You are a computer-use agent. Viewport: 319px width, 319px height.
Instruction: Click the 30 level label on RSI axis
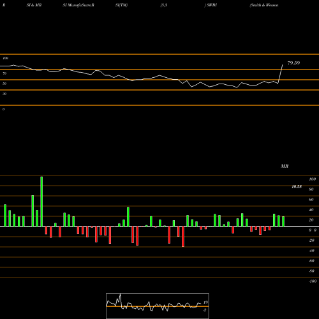coord(4,94)
